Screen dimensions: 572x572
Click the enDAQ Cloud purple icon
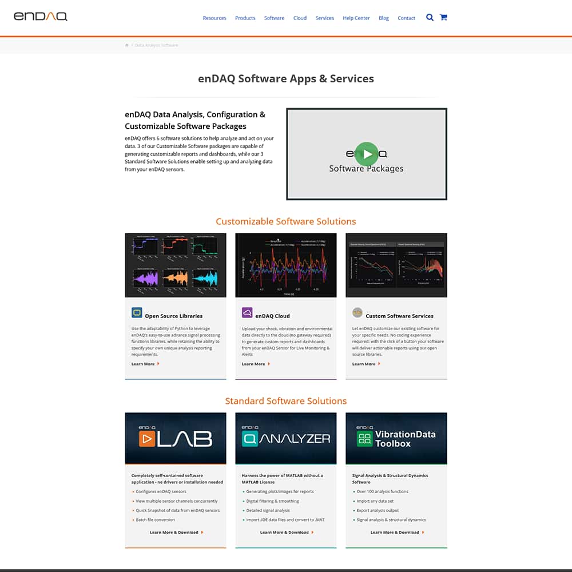247,313
